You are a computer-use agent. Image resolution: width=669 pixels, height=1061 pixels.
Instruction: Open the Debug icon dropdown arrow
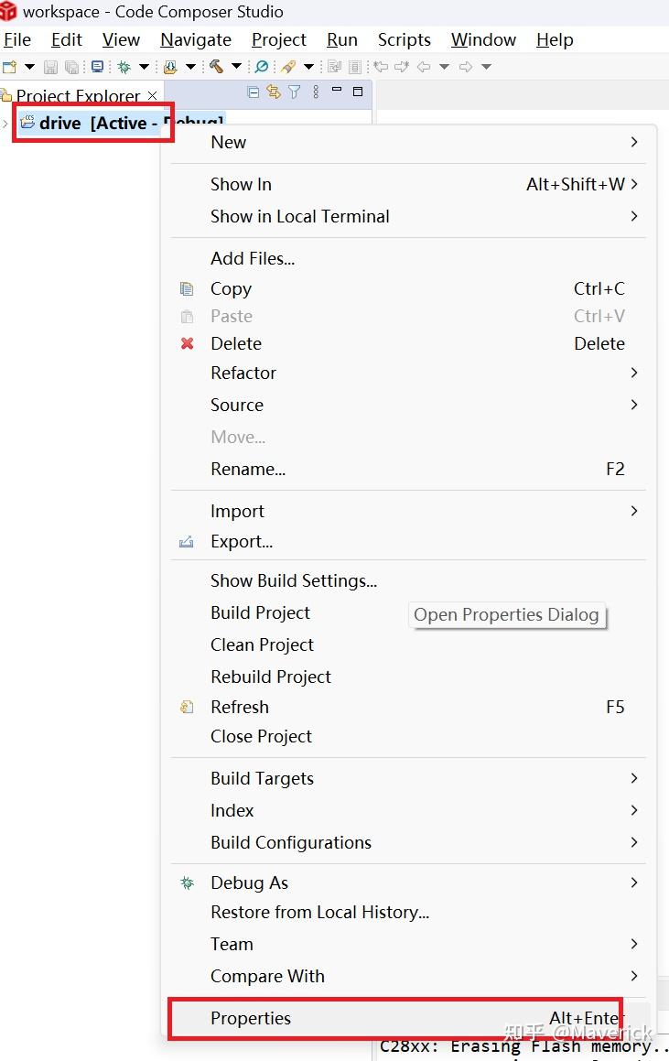coord(144,67)
